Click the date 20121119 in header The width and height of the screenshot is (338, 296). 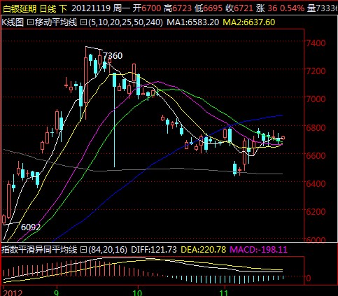[91, 8]
